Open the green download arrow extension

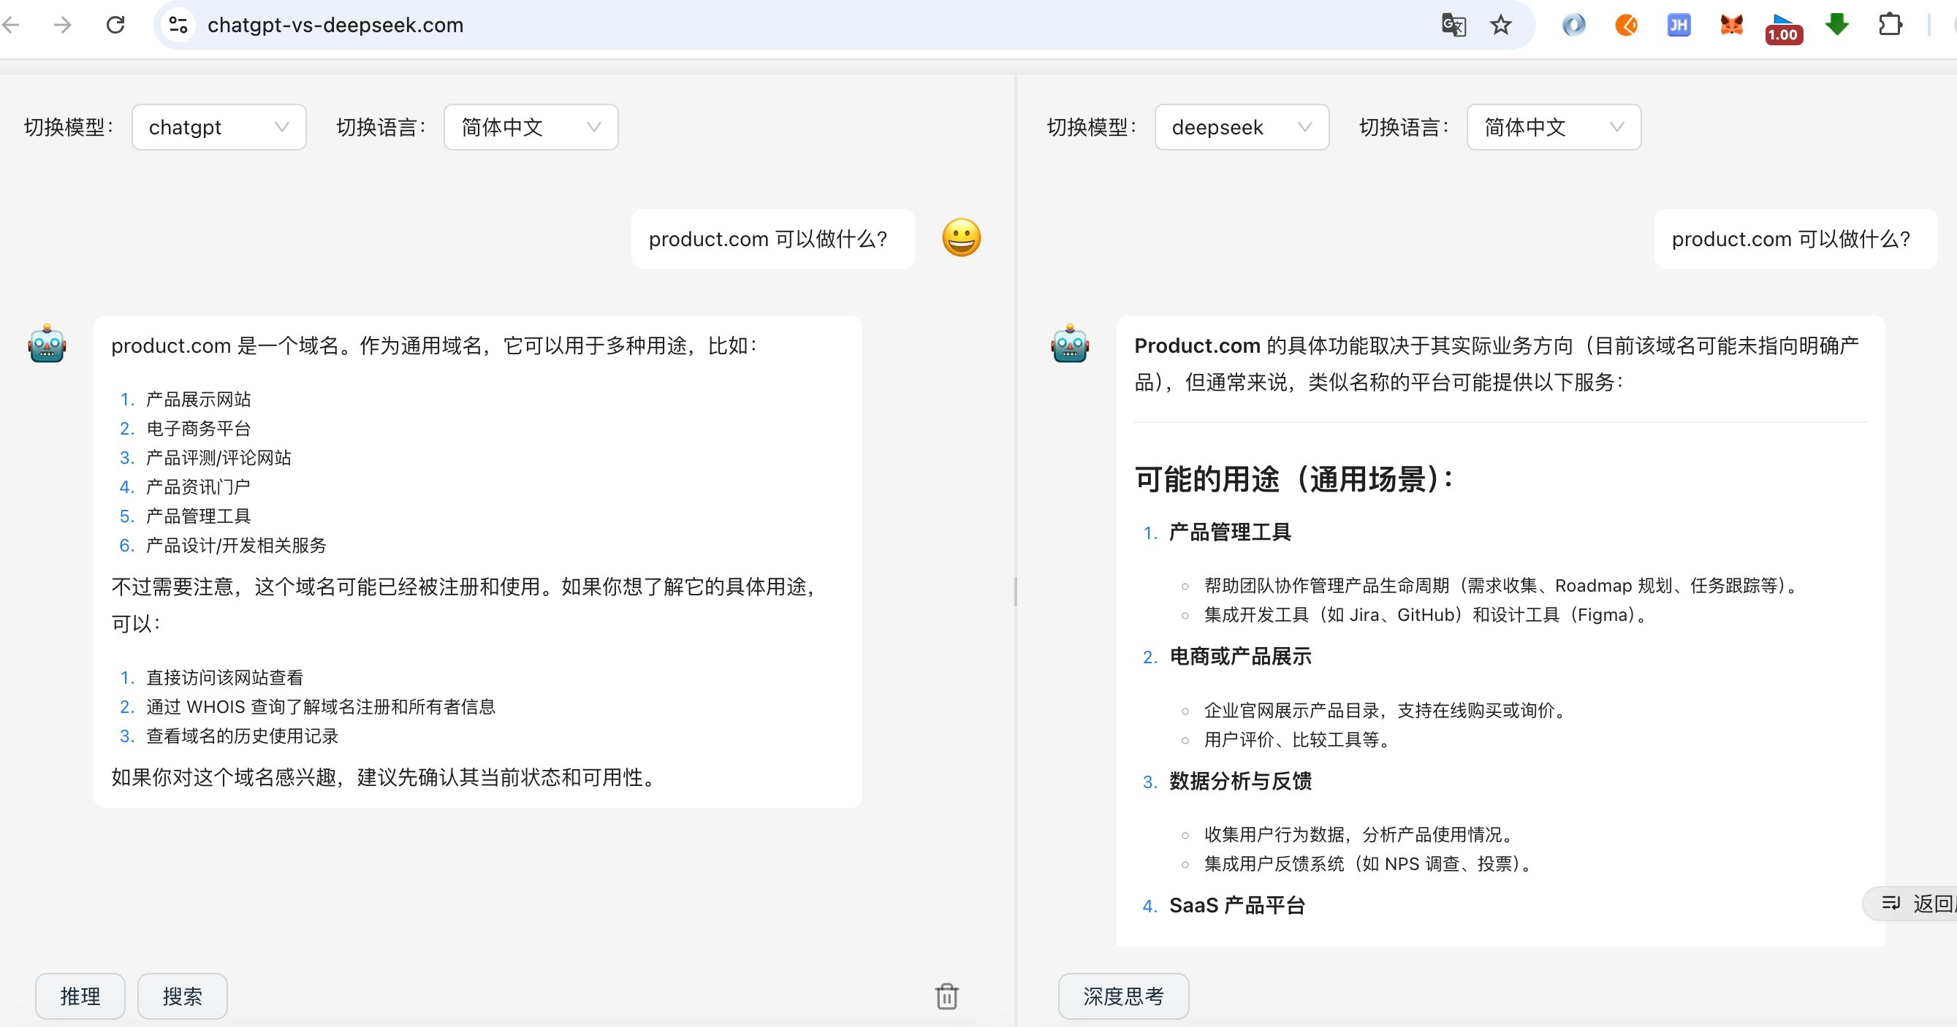(1836, 24)
